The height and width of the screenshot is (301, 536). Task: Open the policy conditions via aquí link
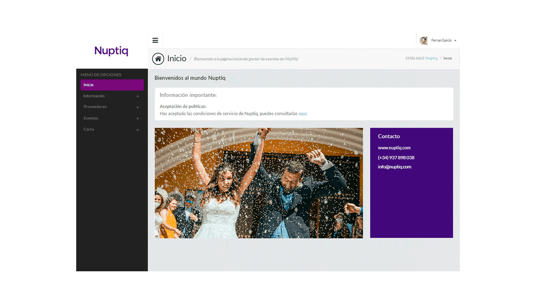point(303,114)
